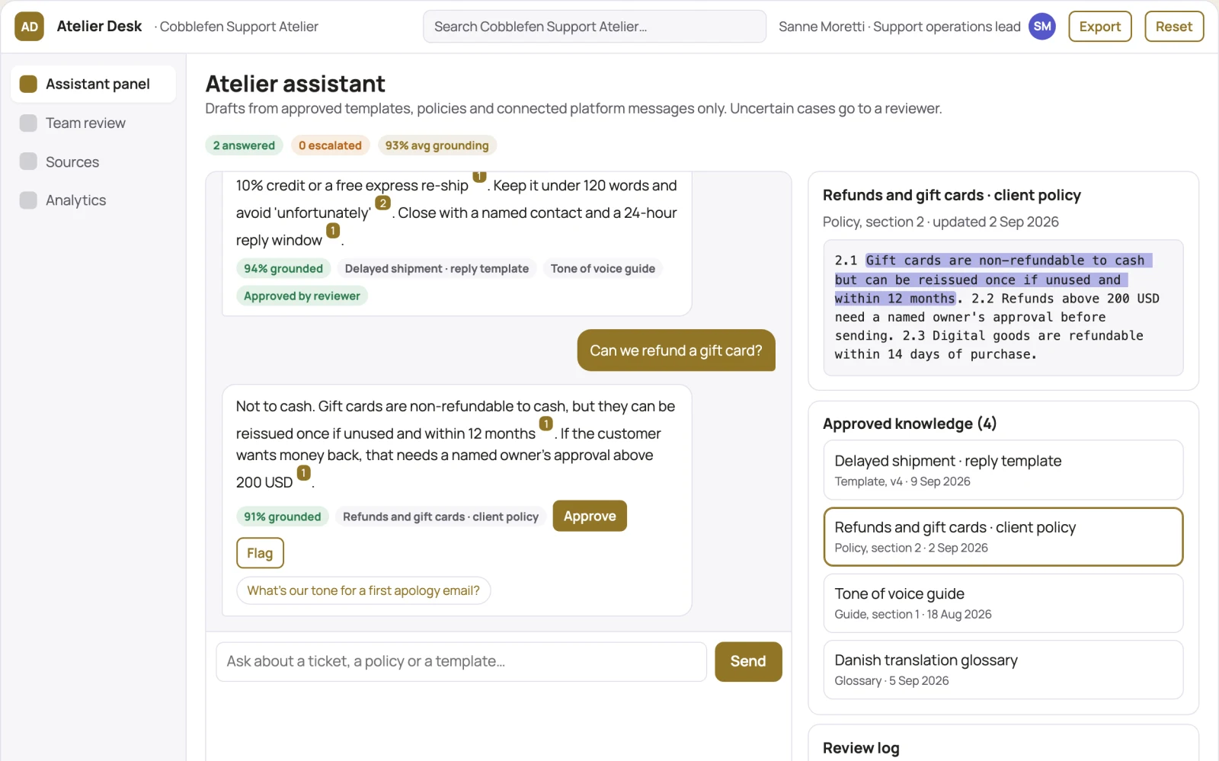This screenshot has height=761, width=1219.
Task: Send the message
Action: (748, 661)
